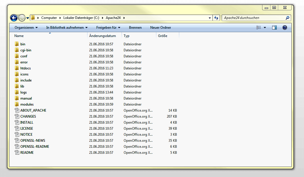Navigate to Computer via the breadcrumb
This screenshot has height=177, width=304.
(49, 17)
